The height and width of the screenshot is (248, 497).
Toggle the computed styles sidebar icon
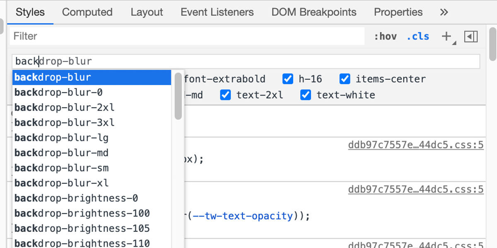coord(471,36)
